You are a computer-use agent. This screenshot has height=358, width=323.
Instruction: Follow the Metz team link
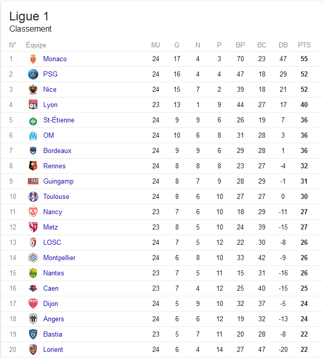point(50,227)
